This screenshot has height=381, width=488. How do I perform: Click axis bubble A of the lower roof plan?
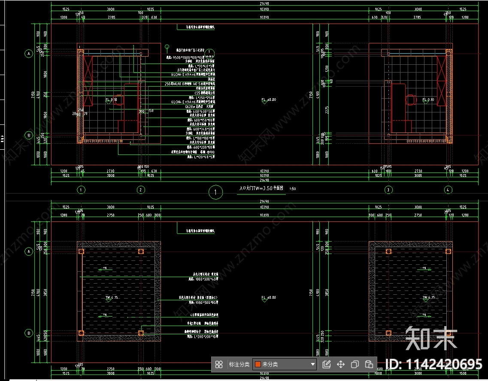pos(29,251)
